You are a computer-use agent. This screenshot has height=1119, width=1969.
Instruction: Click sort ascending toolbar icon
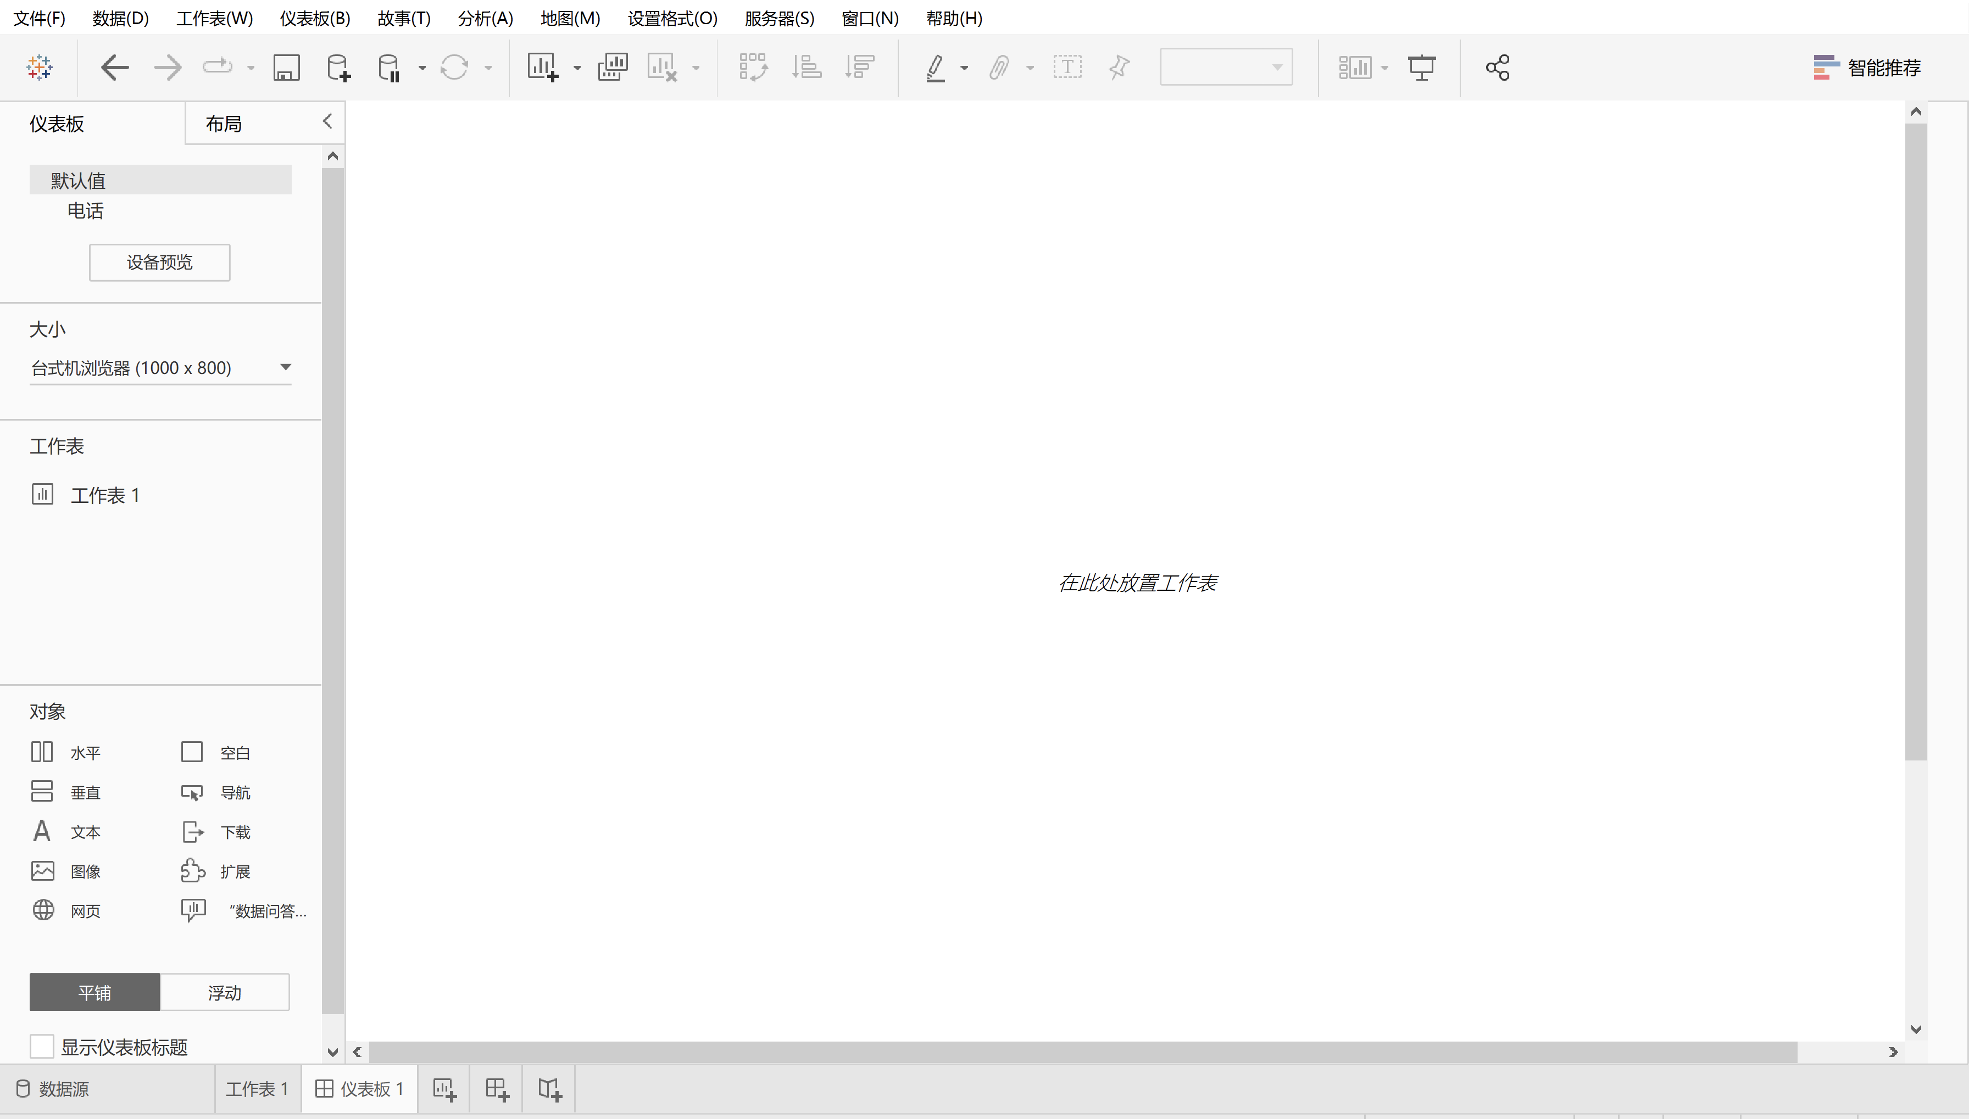[806, 68]
